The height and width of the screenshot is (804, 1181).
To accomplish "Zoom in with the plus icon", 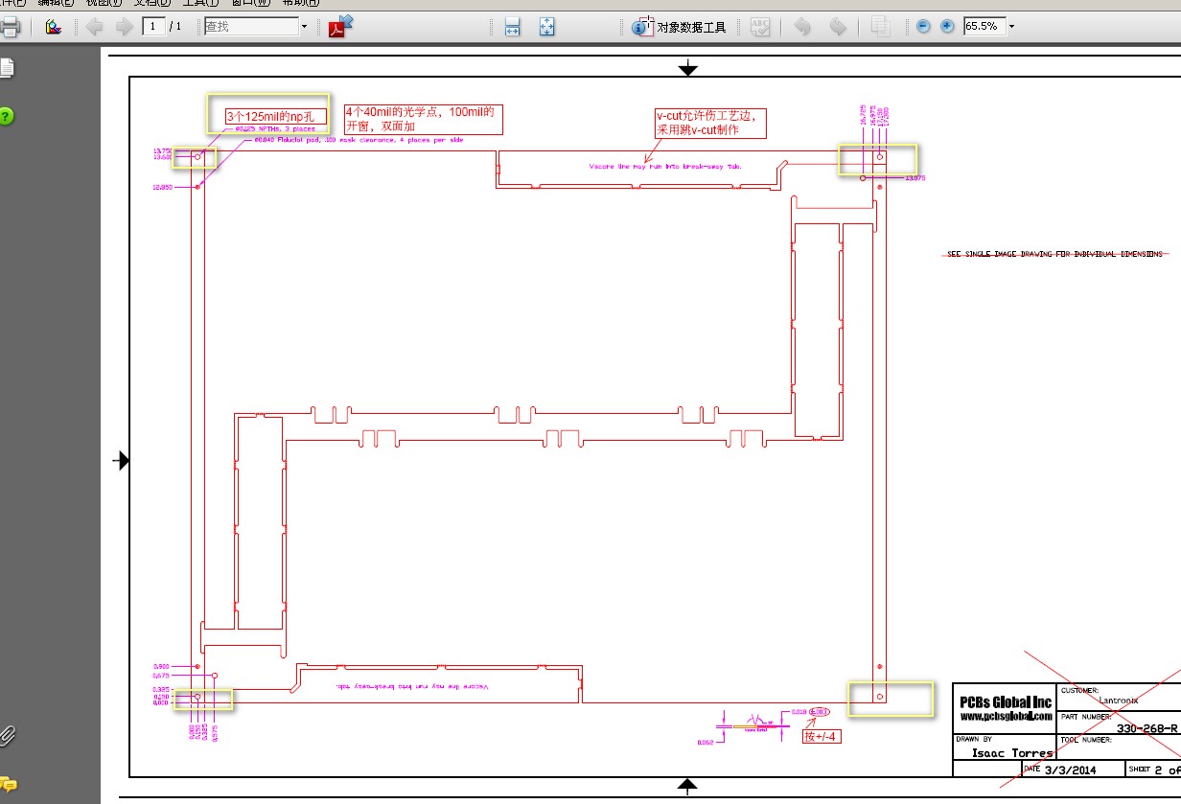I will click(947, 27).
